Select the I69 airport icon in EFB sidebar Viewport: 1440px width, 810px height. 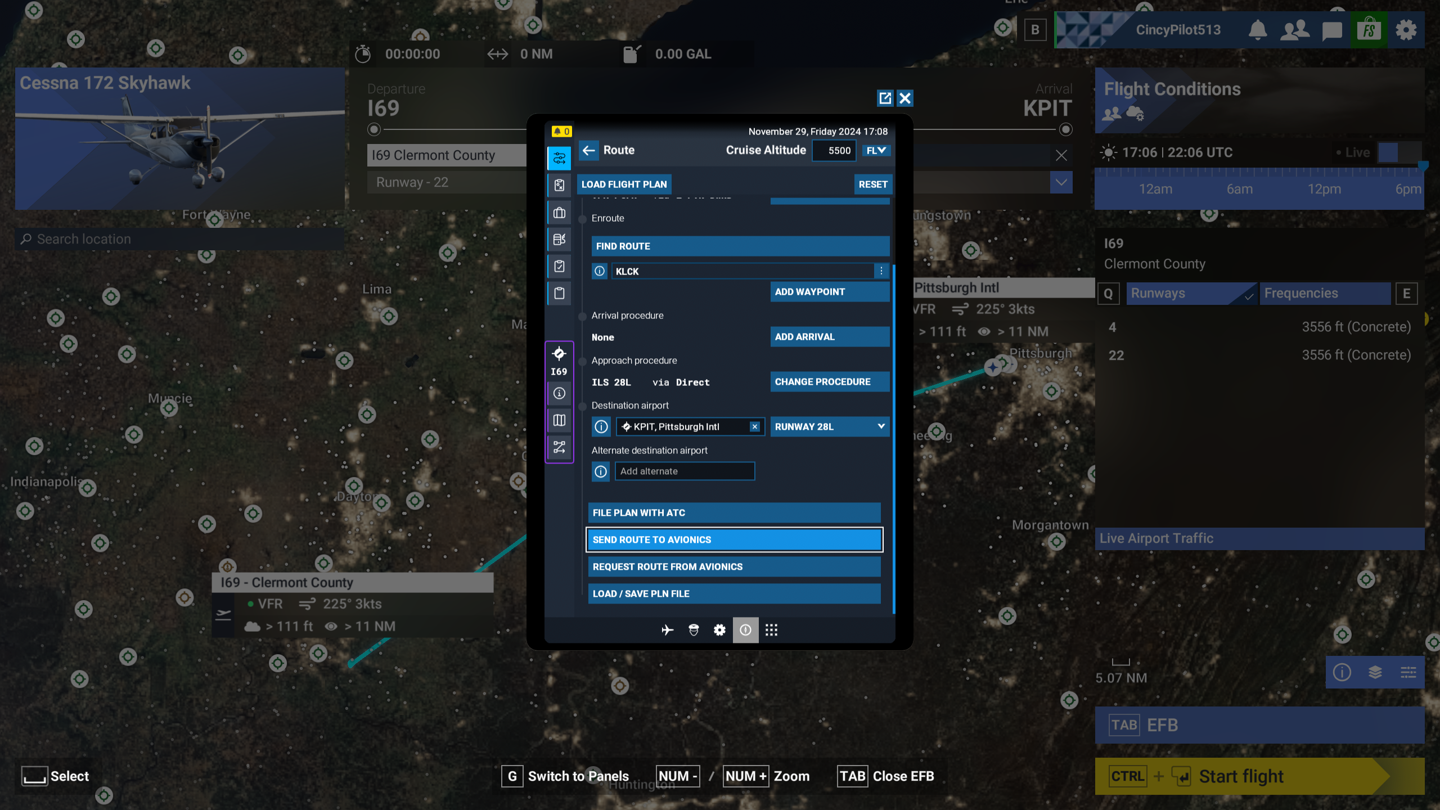coord(559,360)
